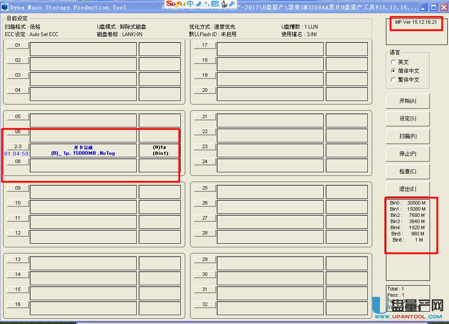Start a scan with 扫描(R)

click(407, 136)
